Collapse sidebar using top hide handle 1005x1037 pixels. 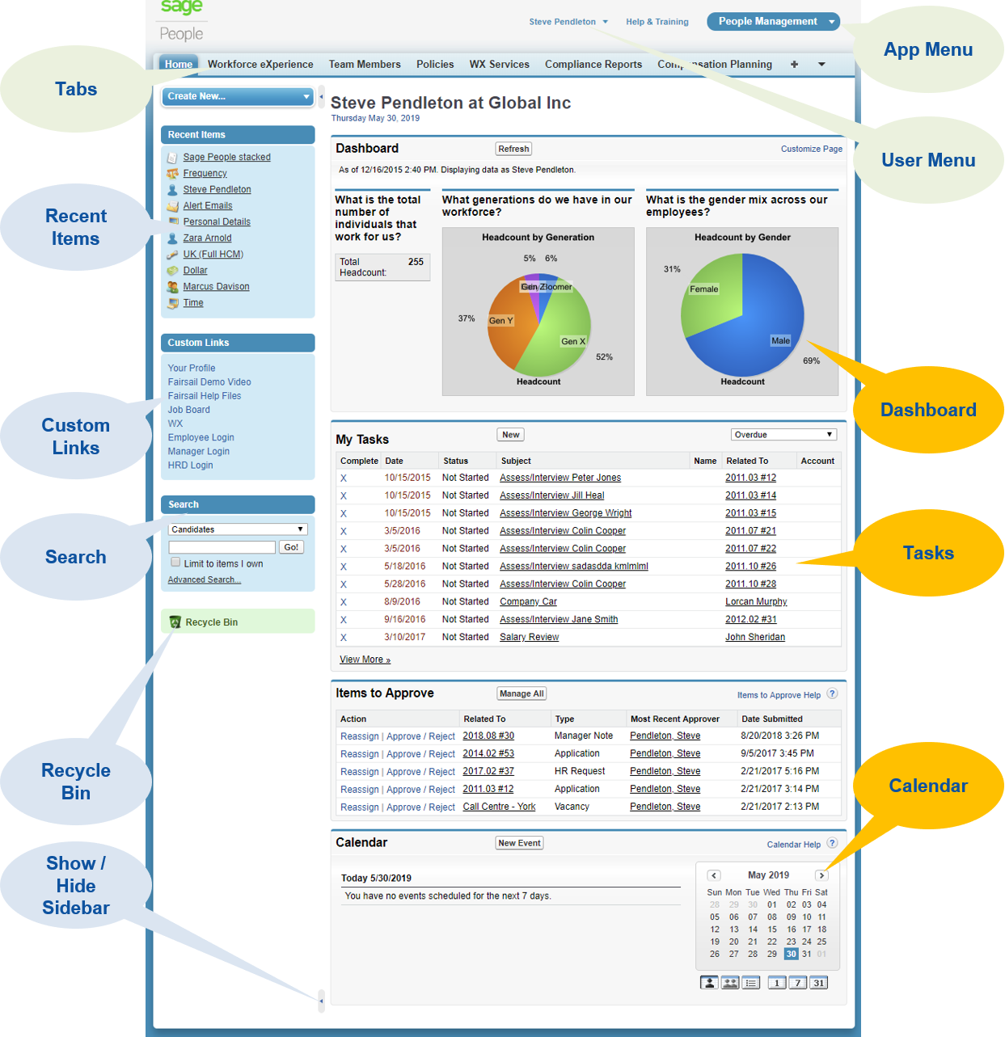(x=321, y=97)
